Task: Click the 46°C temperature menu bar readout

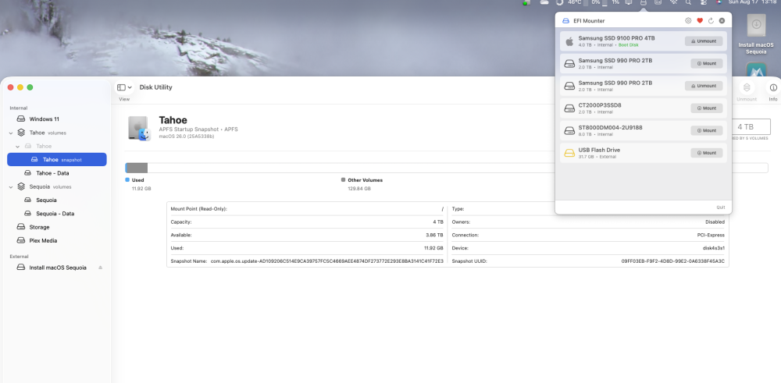Action: (574, 2)
